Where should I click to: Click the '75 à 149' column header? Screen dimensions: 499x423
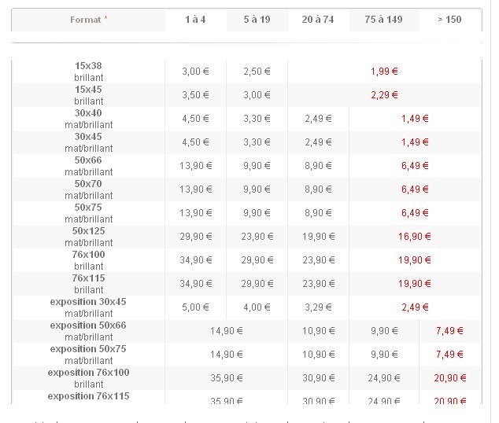pos(384,20)
